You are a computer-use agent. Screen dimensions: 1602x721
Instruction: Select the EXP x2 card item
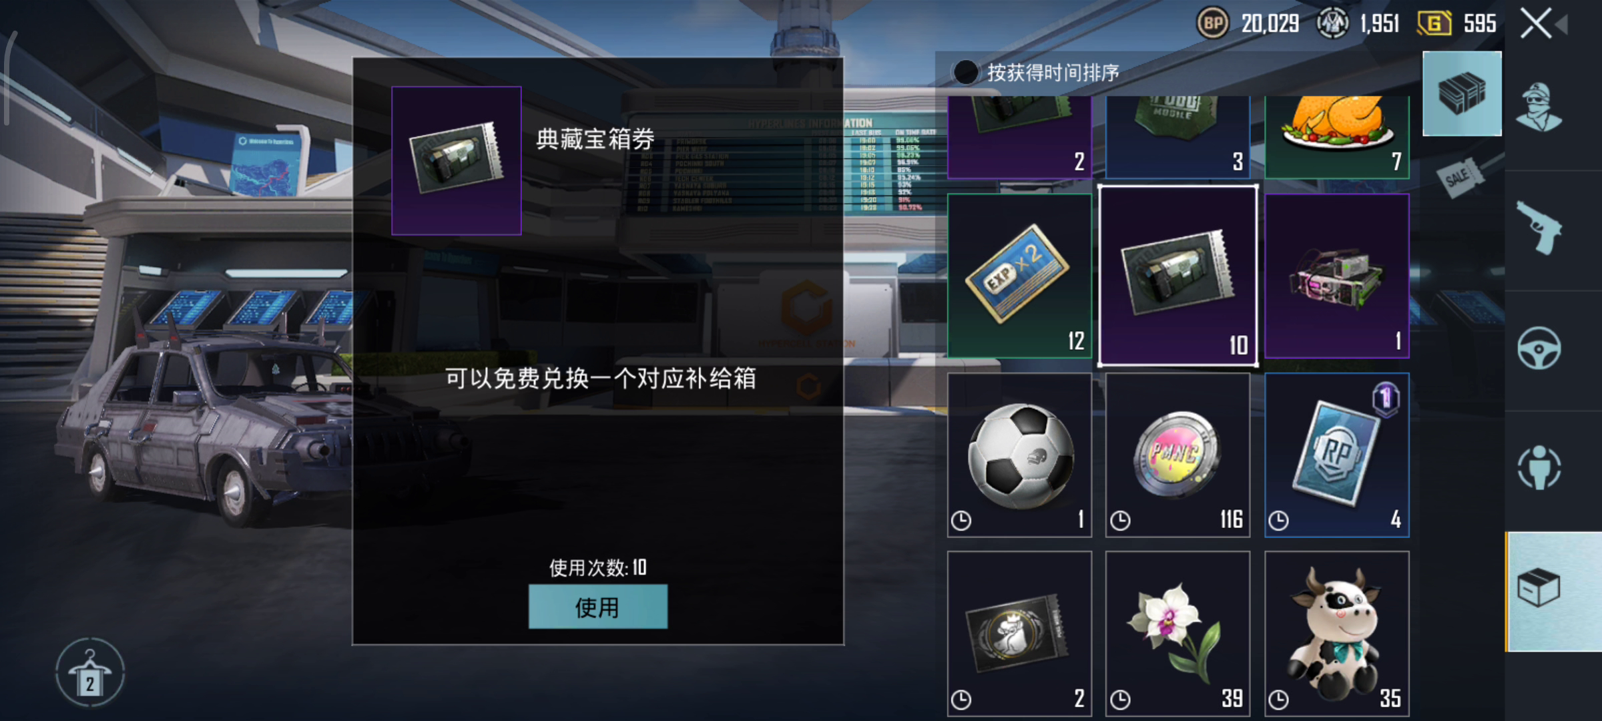pyautogui.click(x=1019, y=276)
